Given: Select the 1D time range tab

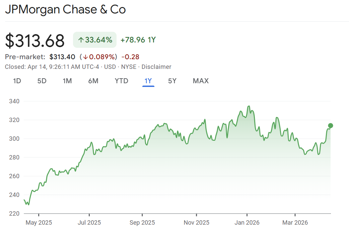Looking at the screenshot, I should 17,81.
